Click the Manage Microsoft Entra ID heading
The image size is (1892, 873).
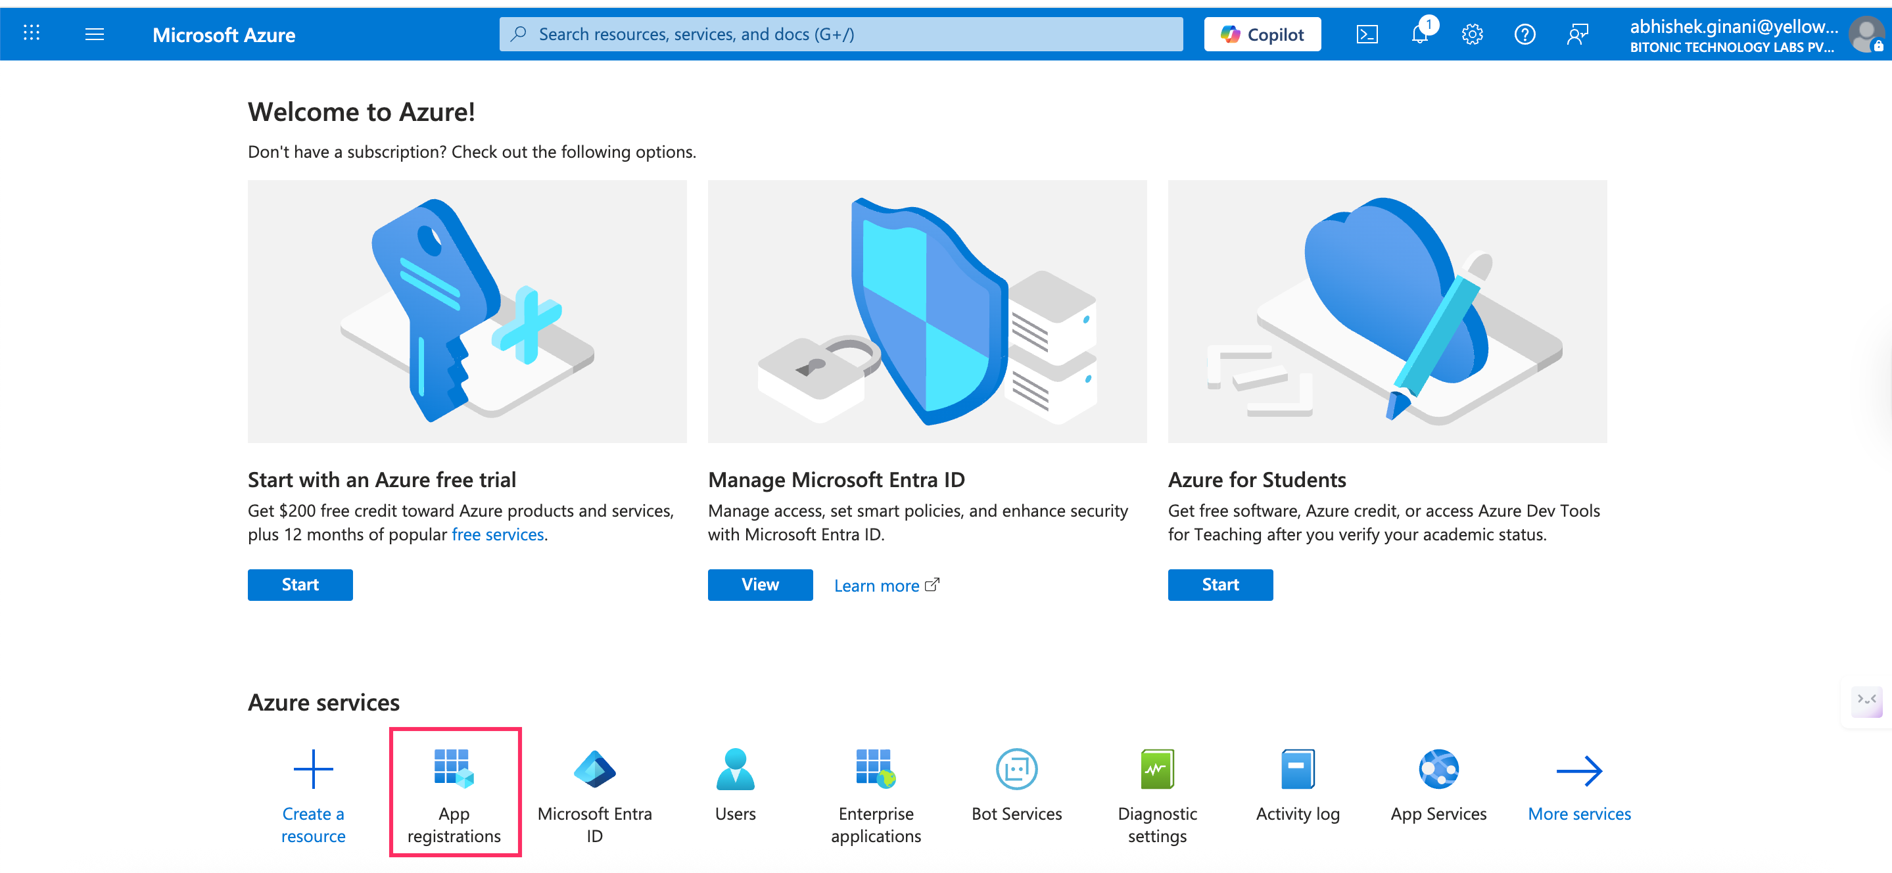click(837, 480)
